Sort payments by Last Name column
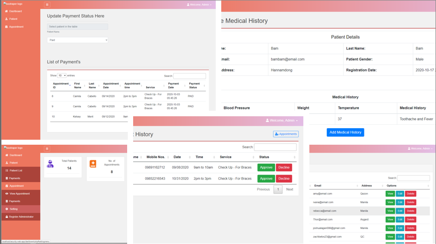This screenshot has width=436, height=244. pyautogui.click(x=93, y=85)
